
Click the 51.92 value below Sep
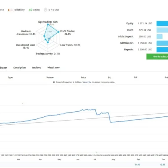click(x=137, y=165)
